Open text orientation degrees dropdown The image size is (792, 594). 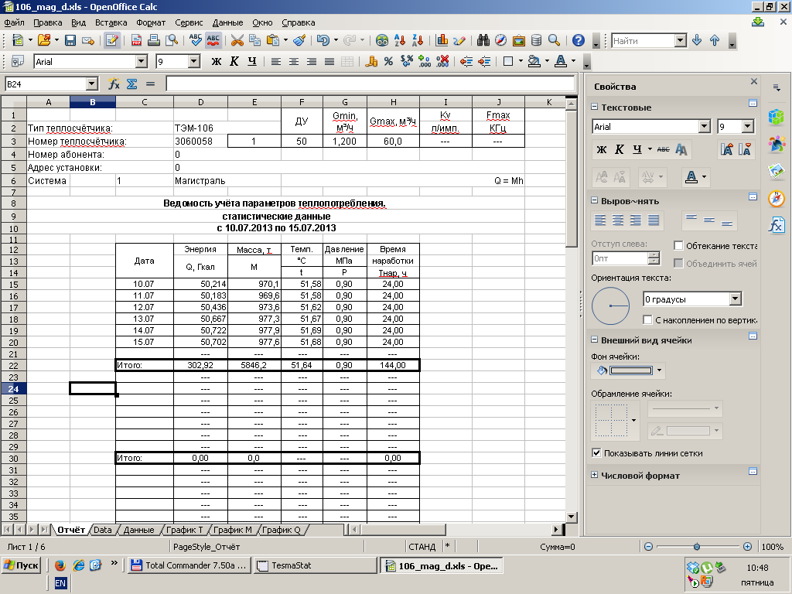736,299
